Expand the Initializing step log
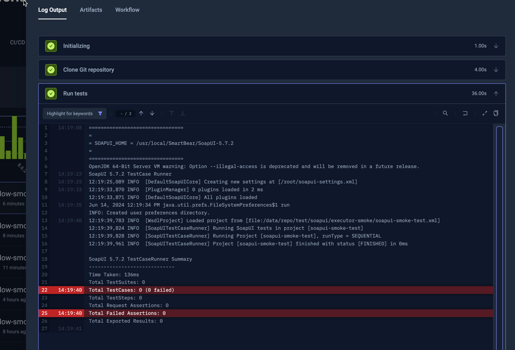 [x=496, y=46]
